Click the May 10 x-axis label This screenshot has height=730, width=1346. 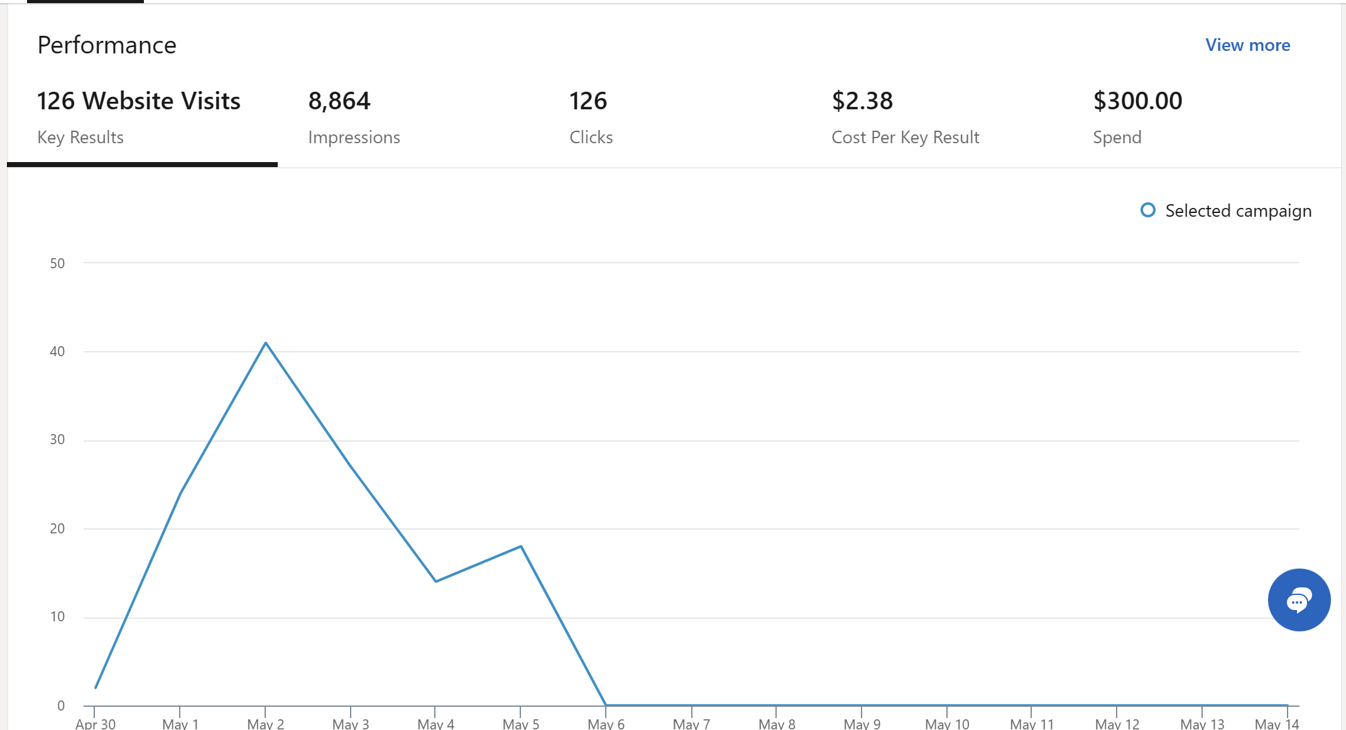[x=947, y=724]
